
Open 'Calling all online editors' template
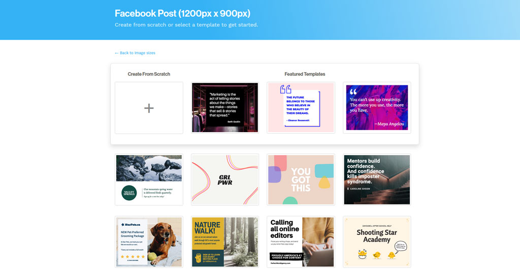click(301, 242)
